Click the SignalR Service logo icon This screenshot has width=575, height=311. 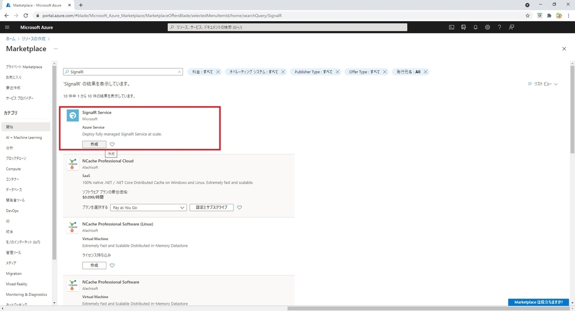73,116
